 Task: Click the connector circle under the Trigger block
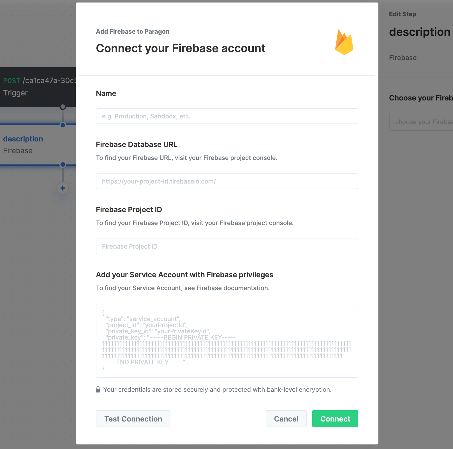coord(63,107)
